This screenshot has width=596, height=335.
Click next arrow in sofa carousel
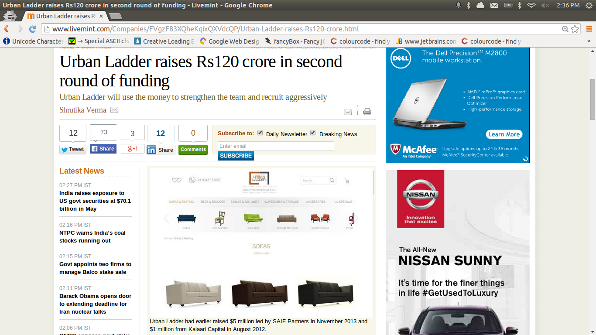(x=356, y=219)
